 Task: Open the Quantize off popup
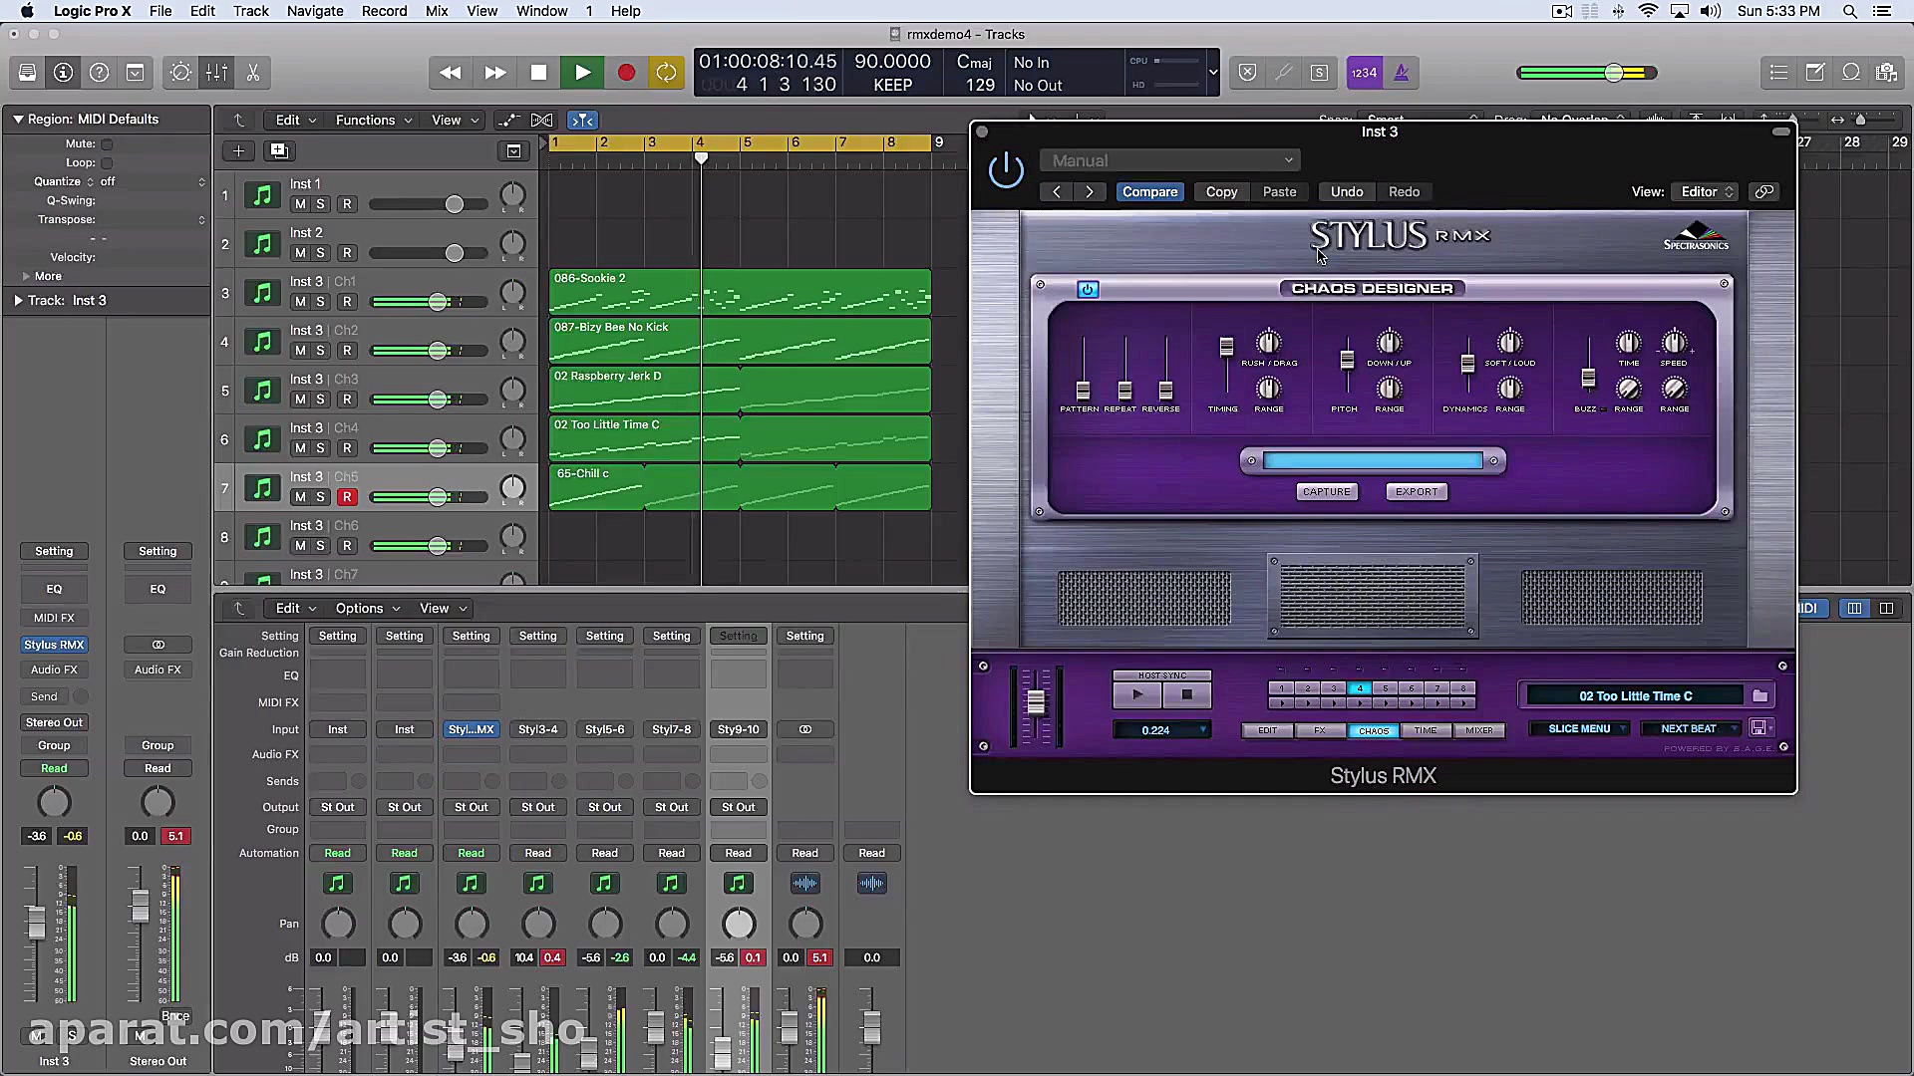point(153,182)
